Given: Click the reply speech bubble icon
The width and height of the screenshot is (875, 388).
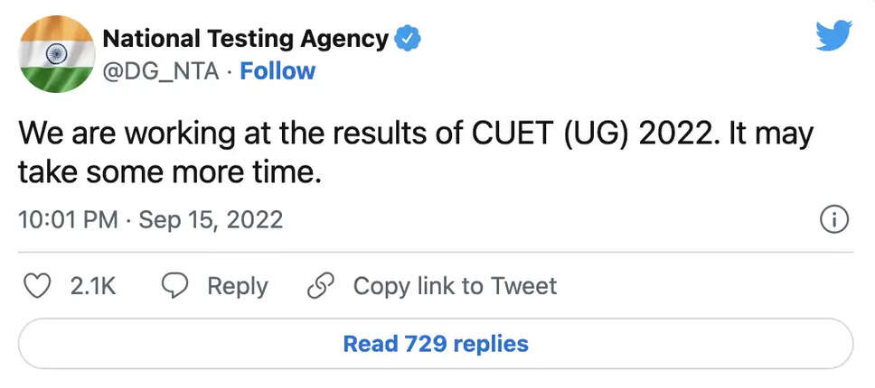Looking at the screenshot, I should click(173, 286).
